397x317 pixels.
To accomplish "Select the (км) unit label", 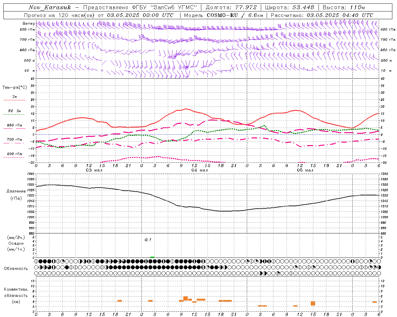I will point(16,302).
